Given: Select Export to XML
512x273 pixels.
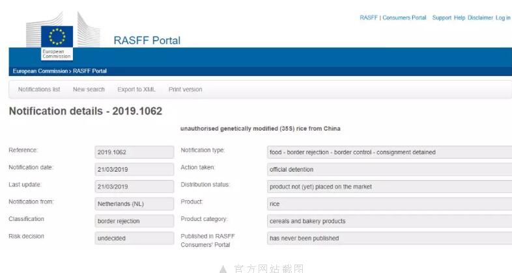Looking at the screenshot, I should coord(136,89).
